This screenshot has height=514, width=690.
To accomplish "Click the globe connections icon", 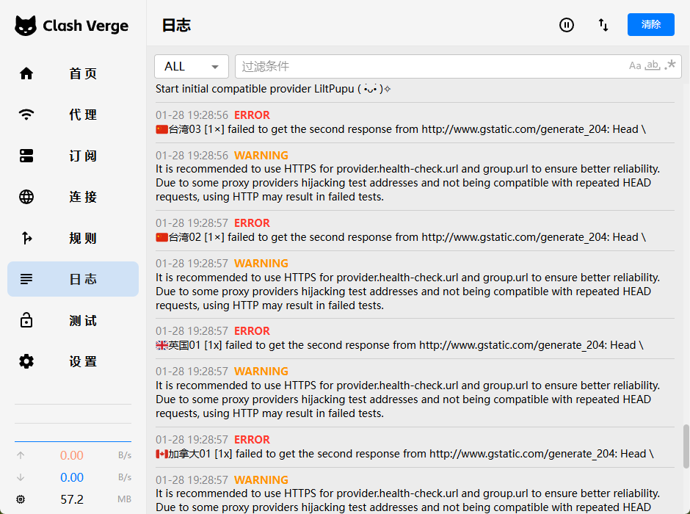I will tap(26, 197).
